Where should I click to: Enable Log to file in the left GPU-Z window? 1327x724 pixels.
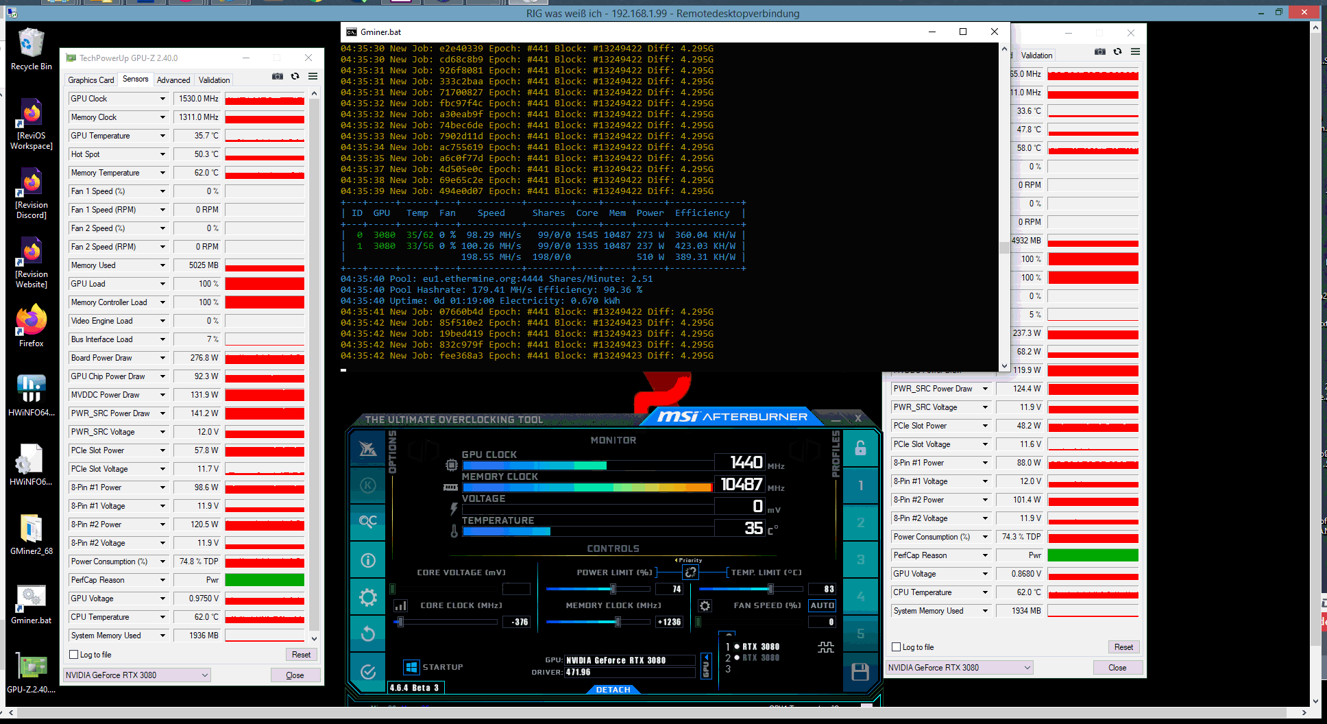[x=74, y=655]
